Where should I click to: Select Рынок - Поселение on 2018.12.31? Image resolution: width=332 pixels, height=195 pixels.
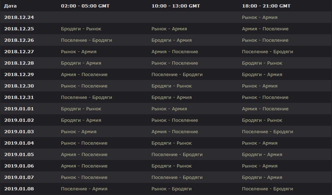[265, 97]
